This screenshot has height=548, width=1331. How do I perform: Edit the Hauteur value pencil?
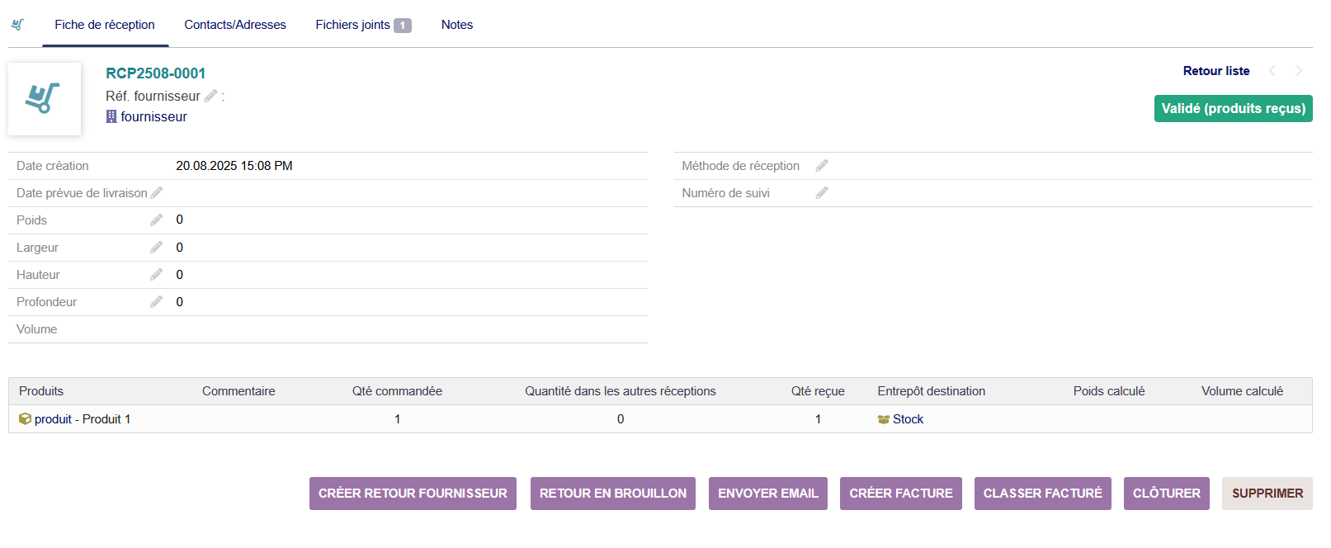[x=157, y=274]
